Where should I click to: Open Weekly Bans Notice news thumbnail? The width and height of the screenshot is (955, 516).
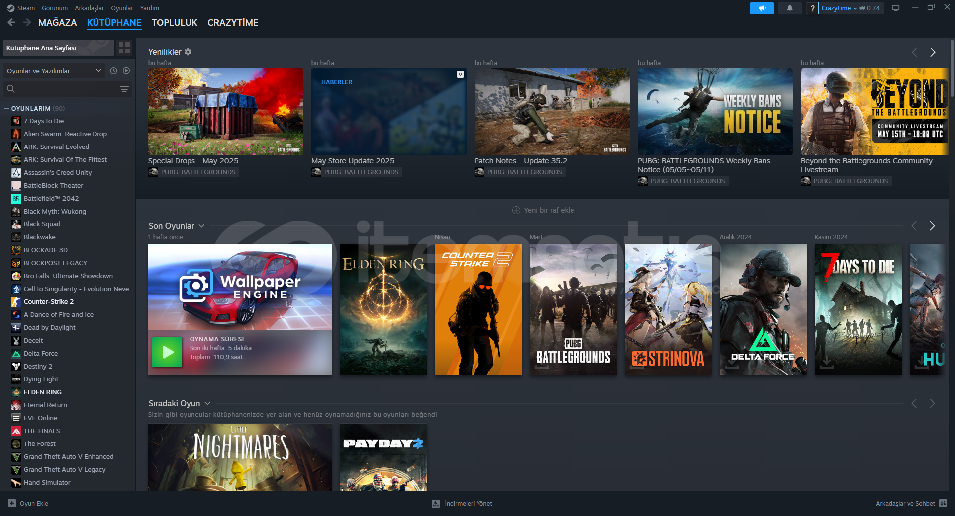(x=715, y=112)
